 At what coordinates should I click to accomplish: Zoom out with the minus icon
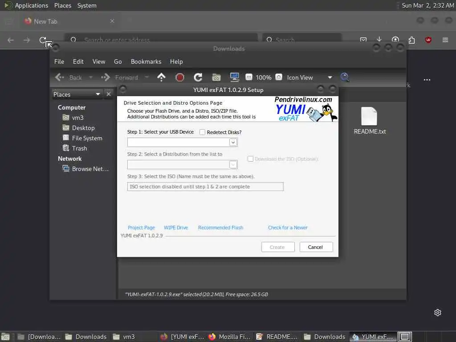(x=249, y=77)
